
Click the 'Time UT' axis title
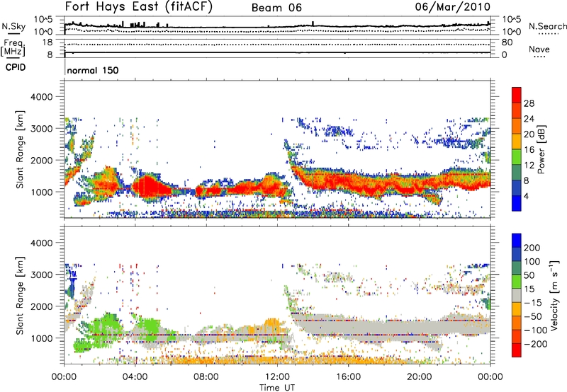tap(277, 388)
